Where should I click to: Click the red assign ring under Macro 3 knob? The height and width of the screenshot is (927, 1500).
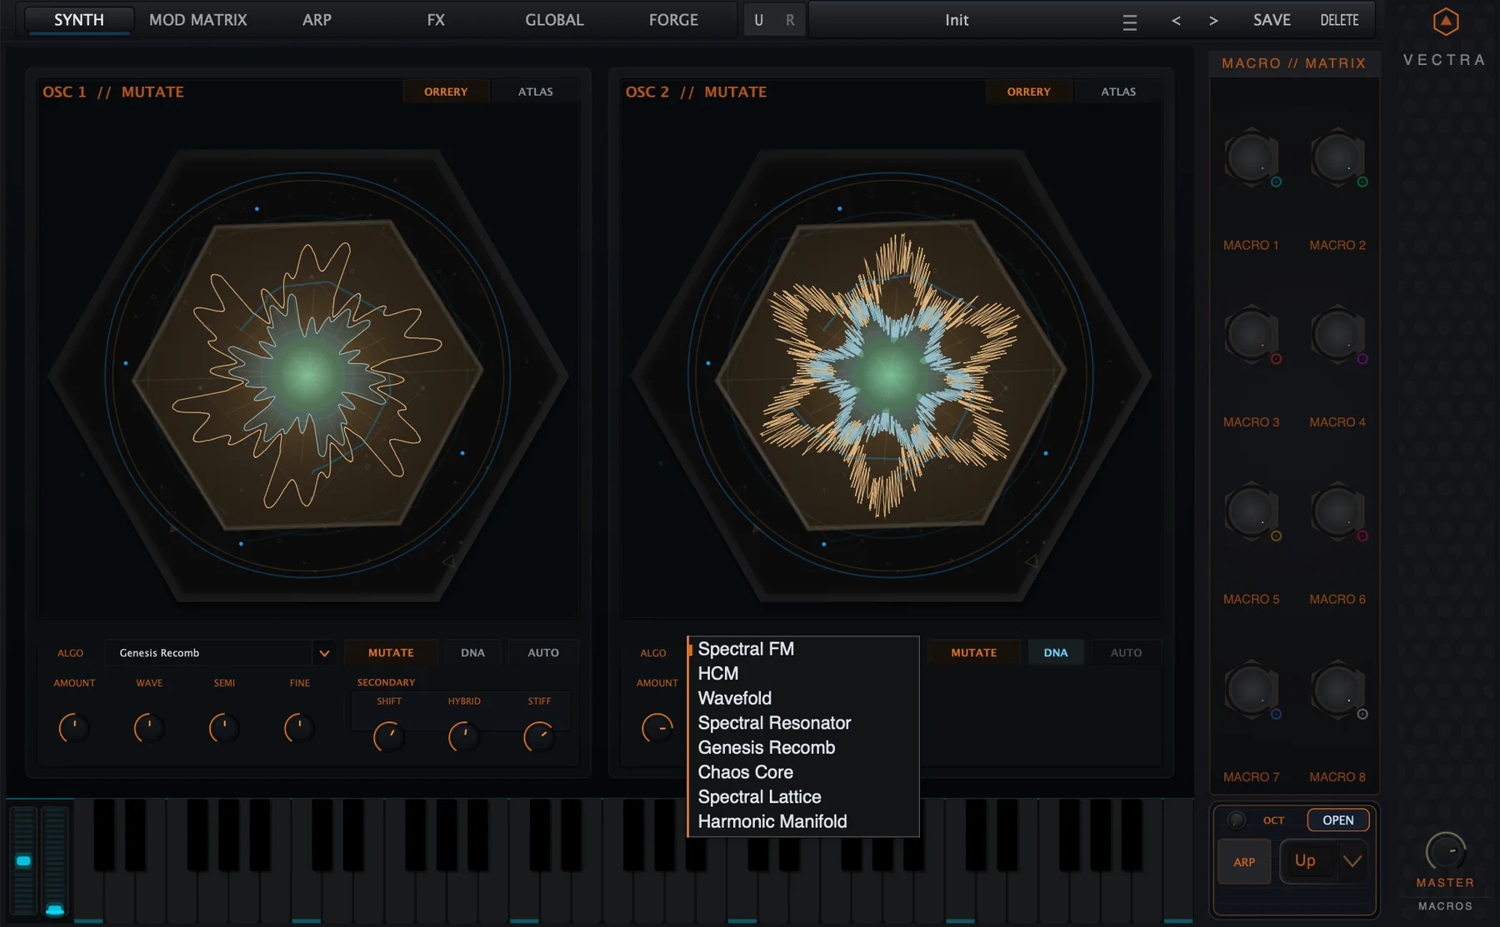(x=1276, y=359)
